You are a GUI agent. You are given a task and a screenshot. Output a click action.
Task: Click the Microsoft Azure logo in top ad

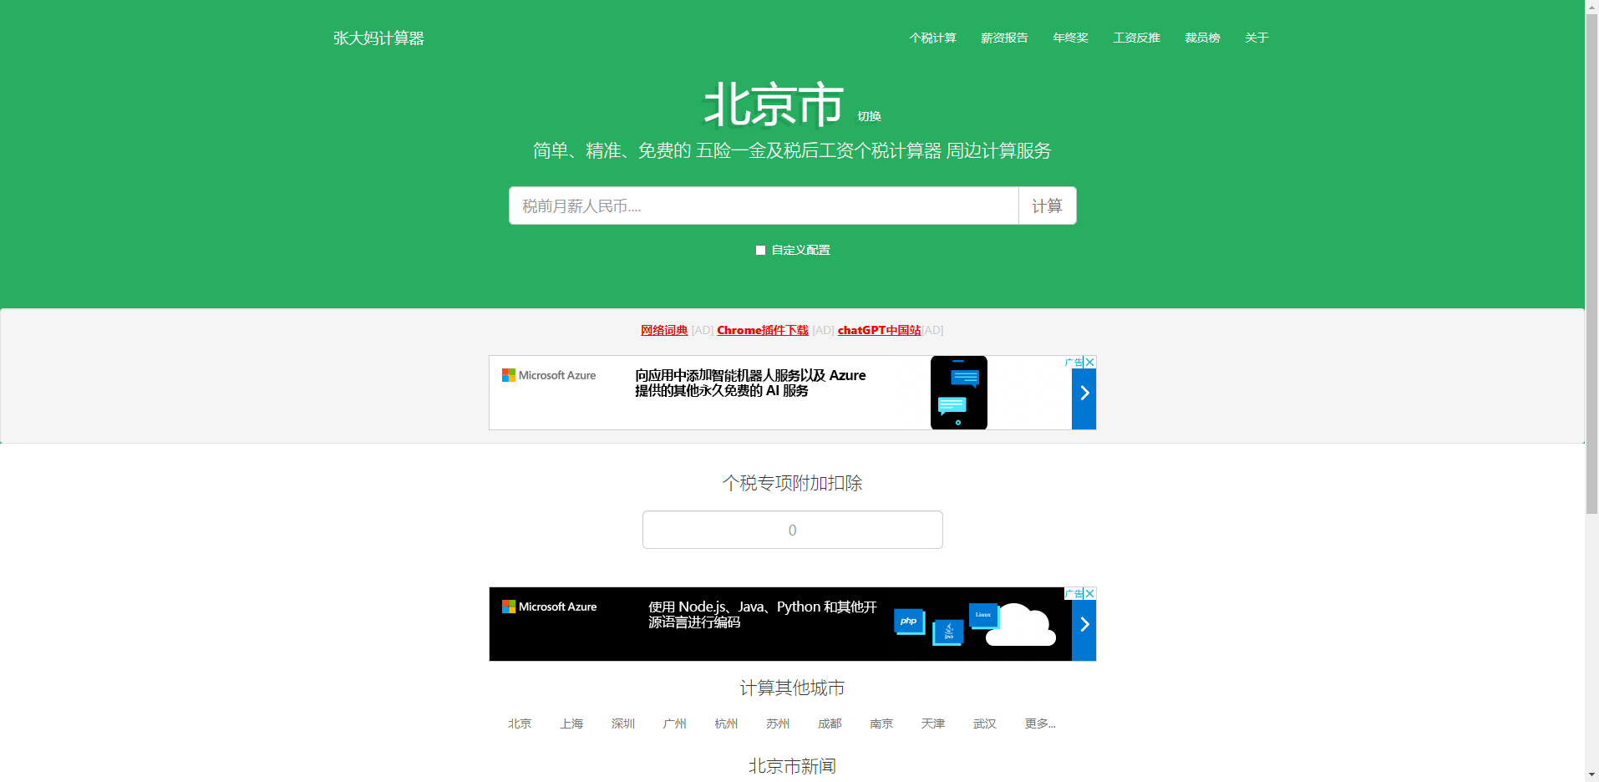point(549,376)
